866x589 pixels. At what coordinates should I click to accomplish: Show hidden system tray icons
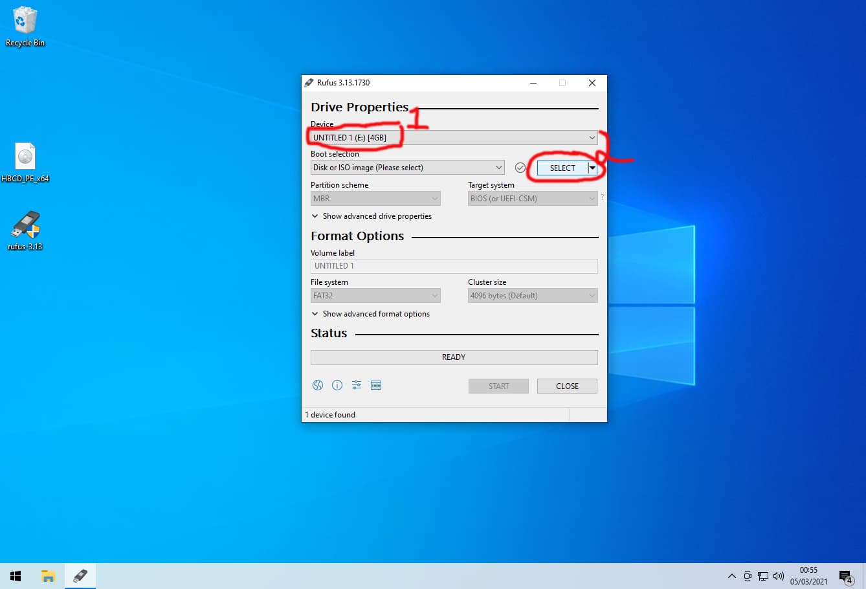732,576
